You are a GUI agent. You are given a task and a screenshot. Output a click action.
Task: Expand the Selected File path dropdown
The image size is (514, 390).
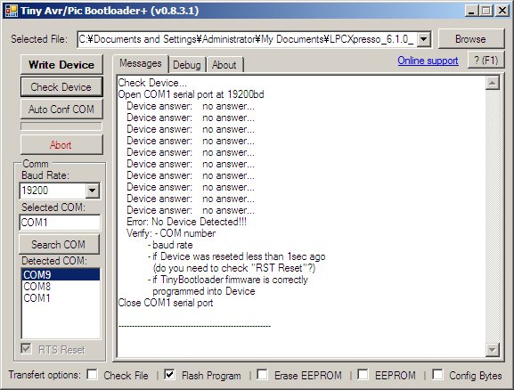pos(423,39)
